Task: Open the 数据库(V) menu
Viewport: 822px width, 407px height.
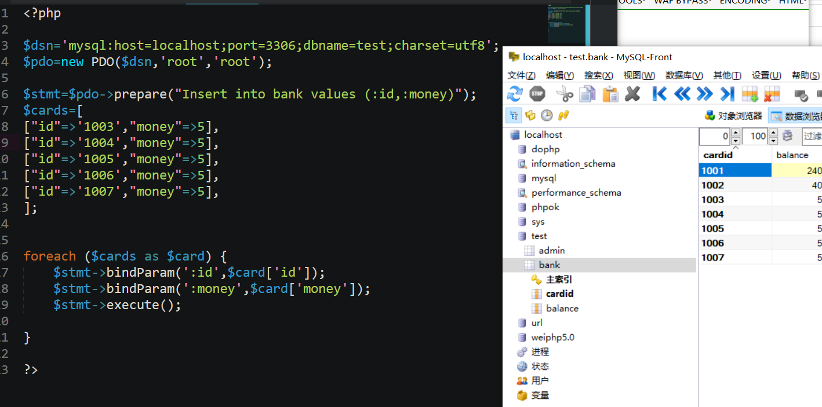Action: pyautogui.click(x=684, y=76)
